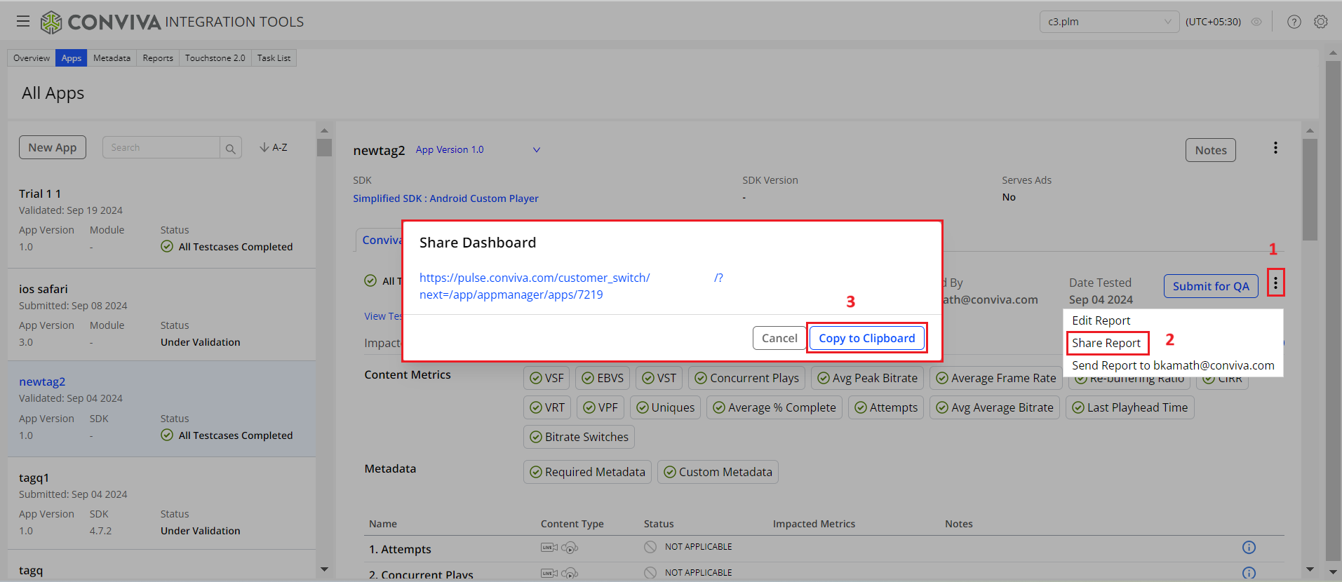Choose Edit Report from the menu
The width and height of the screenshot is (1342, 582).
pyautogui.click(x=1101, y=320)
